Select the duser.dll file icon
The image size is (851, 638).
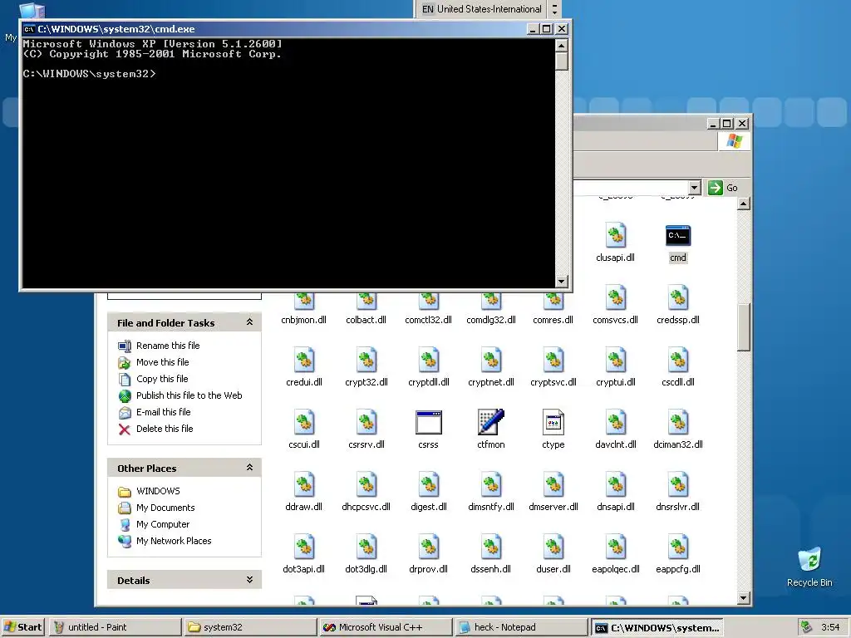[553, 547]
